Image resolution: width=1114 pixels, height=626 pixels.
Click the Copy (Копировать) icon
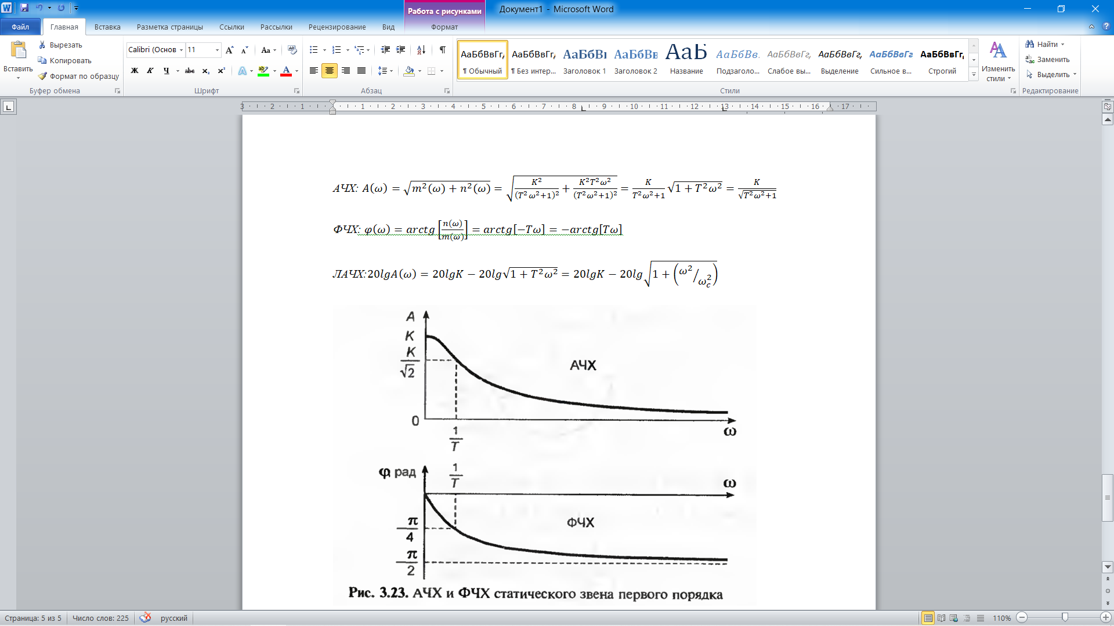click(x=42, y=60)
